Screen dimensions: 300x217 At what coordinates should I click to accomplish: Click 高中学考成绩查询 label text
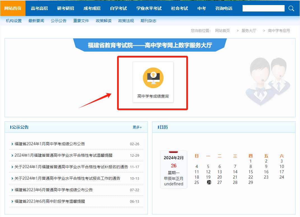pos(153,96)
